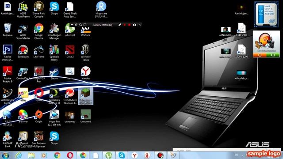
Task: Switch to Skype in the taskbar
Action: (x=122, y=155)
